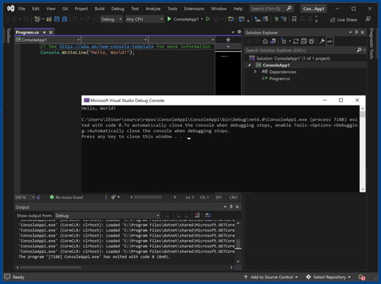Open the Build menu
Screen dimensions: 381x284
99,8
